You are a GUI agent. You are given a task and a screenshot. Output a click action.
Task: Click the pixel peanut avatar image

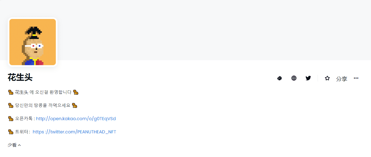click(33, 42)
